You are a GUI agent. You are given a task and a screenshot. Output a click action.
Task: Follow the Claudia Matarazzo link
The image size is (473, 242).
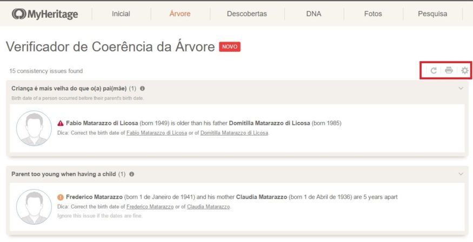coord(209,207)
